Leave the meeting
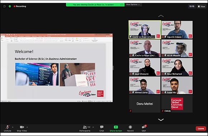Screen dimensions: 208x136 coord(201,128)
